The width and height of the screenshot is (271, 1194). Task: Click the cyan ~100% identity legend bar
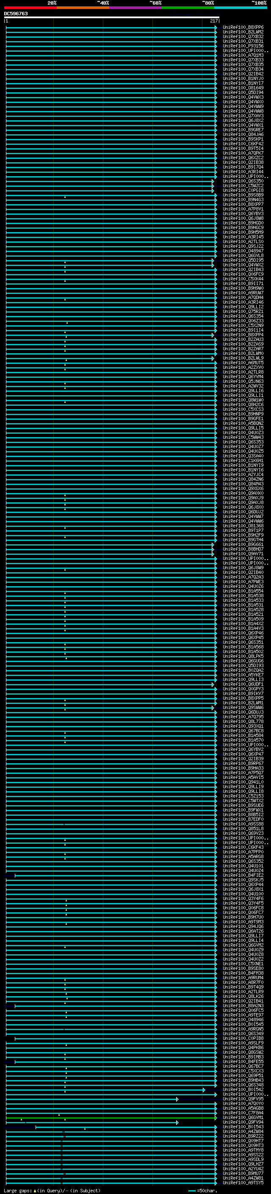[241, 8]
